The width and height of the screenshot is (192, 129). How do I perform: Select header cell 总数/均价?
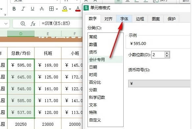pyautogui.click(x=21, y=53)
